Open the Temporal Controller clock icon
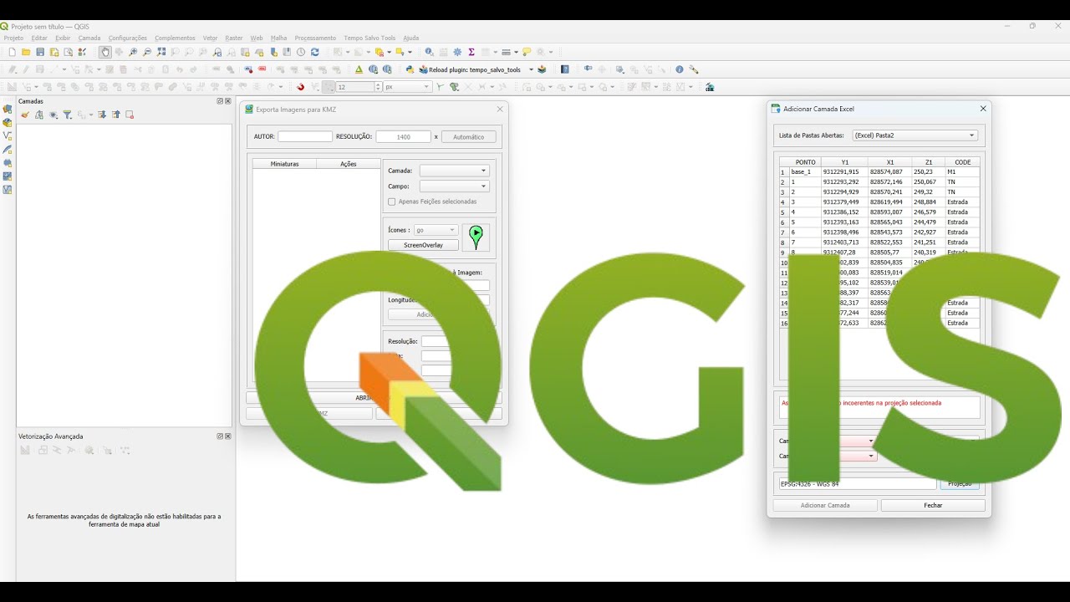This screenshot has height=602, width=1070. (301, 52)
